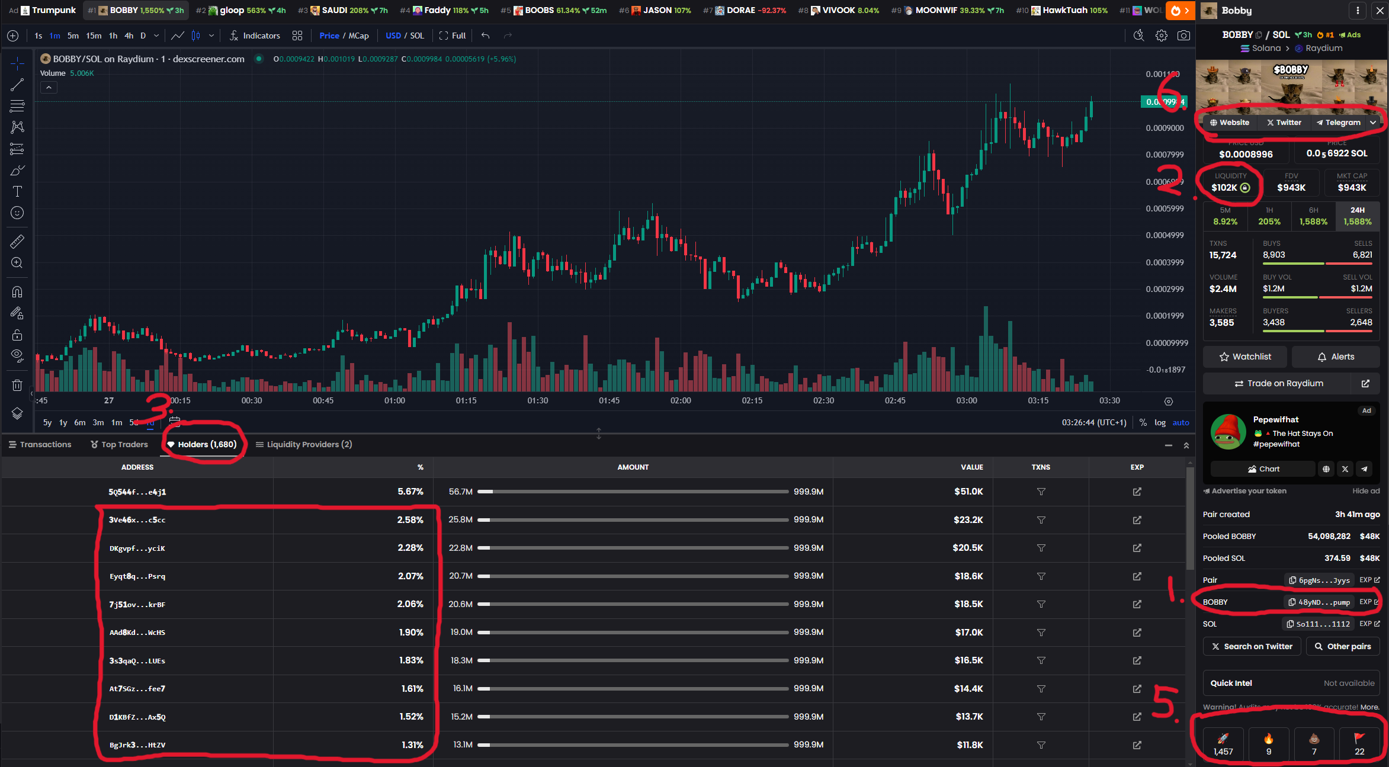Select the ruler measure tool
The width and height of the screenshot is (1389, 767).
coord(17,241)
